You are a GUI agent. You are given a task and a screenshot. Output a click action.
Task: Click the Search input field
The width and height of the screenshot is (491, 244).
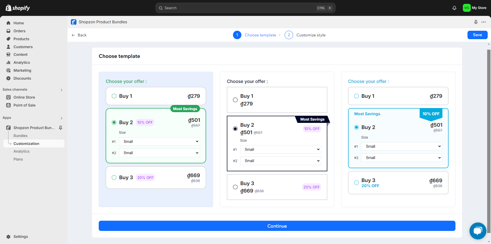245,8
